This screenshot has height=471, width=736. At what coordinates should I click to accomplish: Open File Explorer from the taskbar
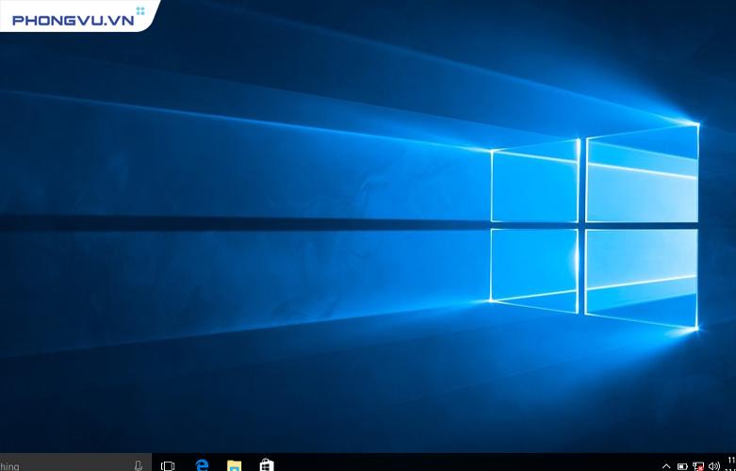pyautogui.click(x=234, y=465)
